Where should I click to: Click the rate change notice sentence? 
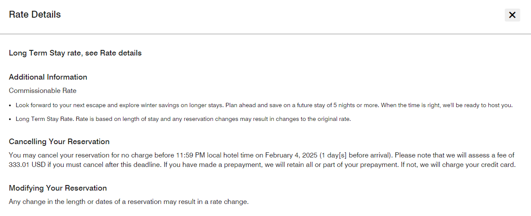pos(129,201)
